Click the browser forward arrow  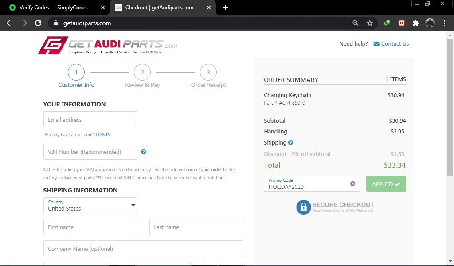24,23
